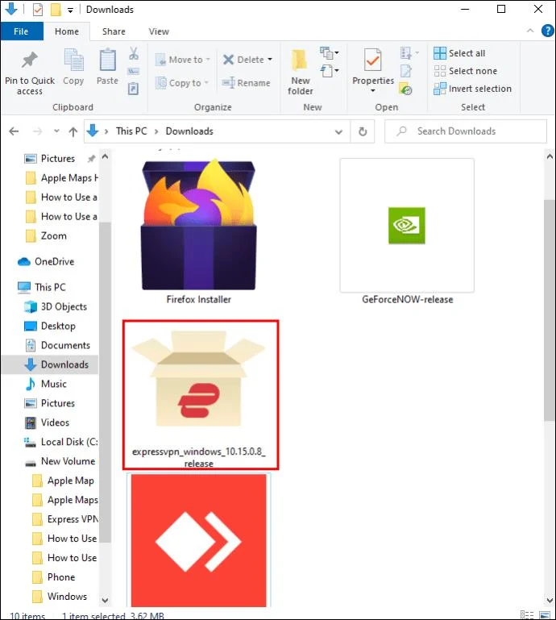Click This PC in the address breadcrumb
The height and width of the screenshot is (620, 556).
tap(131, 131)
